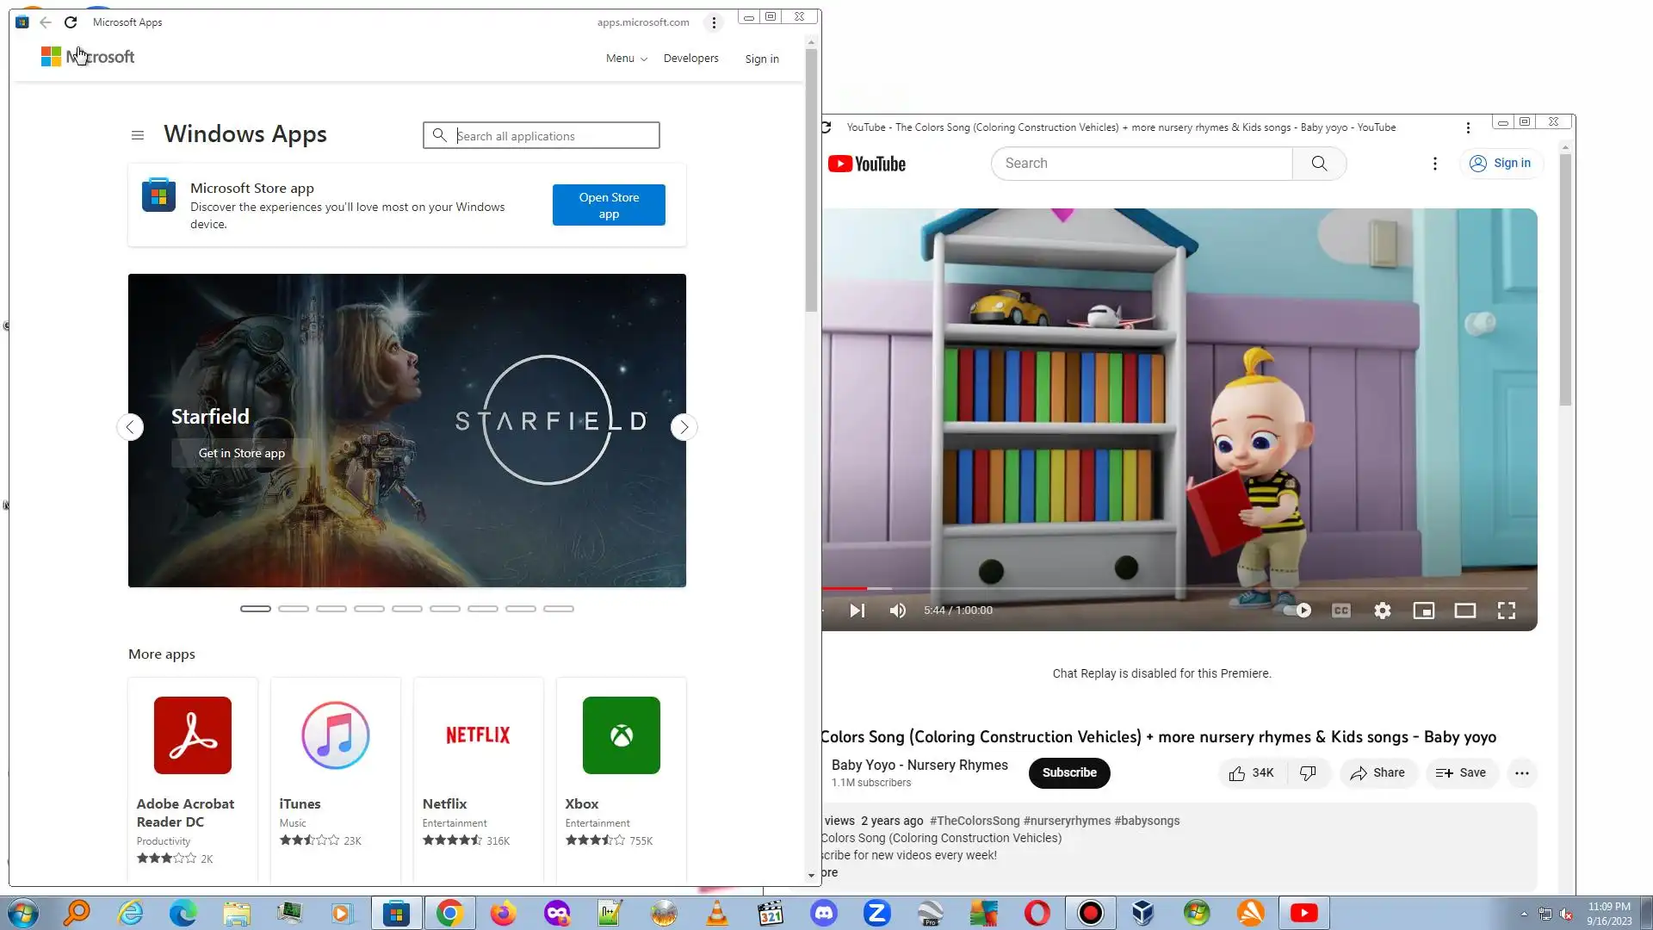Click YouTube settings gear icon
Screen dimensions: 1653x930
tap(1382, 611)
